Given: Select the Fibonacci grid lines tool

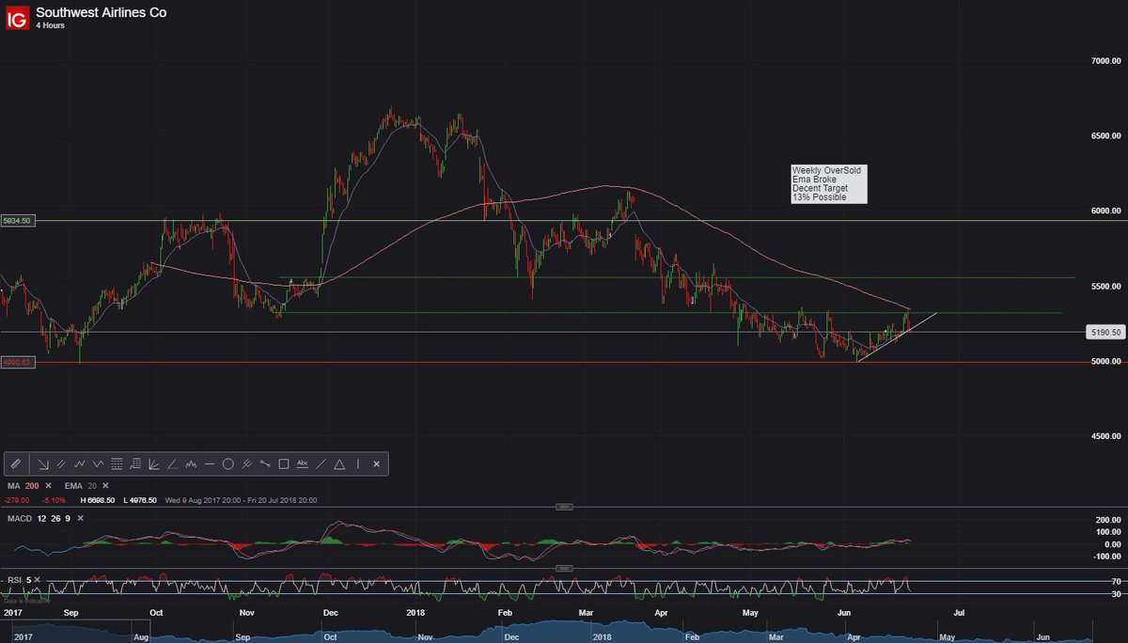Looking at the screenshot, I should (117, 464).
